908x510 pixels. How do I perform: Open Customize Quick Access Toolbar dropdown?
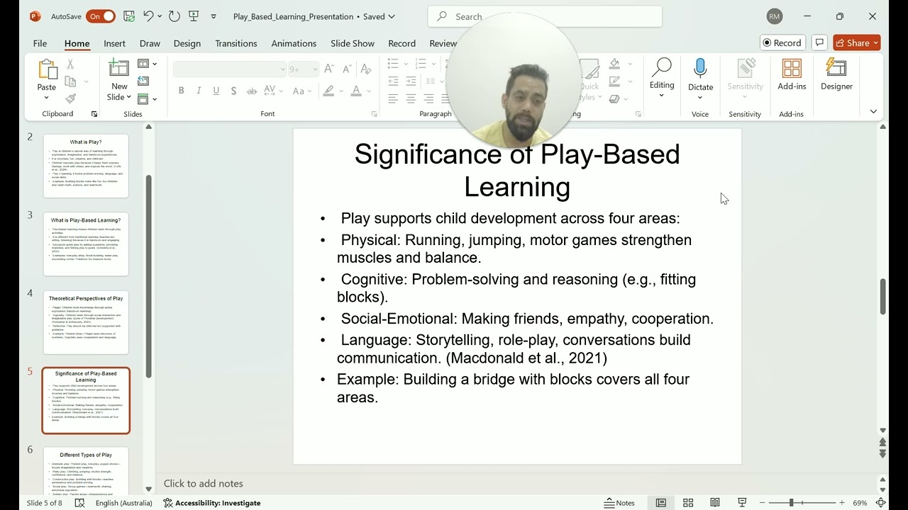214,16
